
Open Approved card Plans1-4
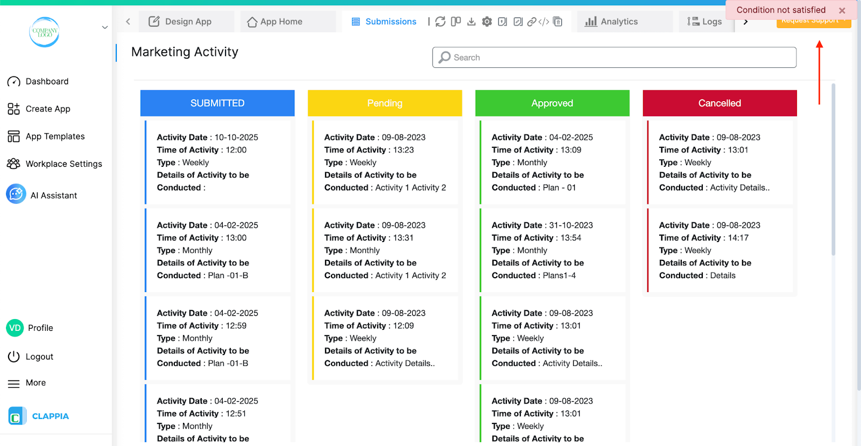(x=552, y=250)
